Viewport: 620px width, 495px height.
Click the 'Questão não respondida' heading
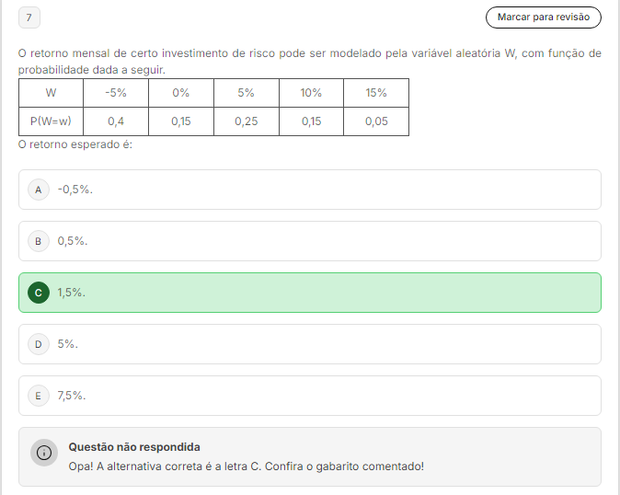134,447
